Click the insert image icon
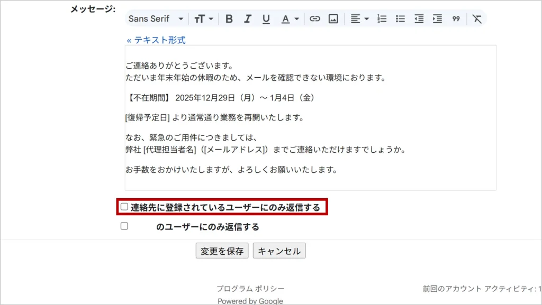Screen dimensions: 542x305 pos(333,19)
